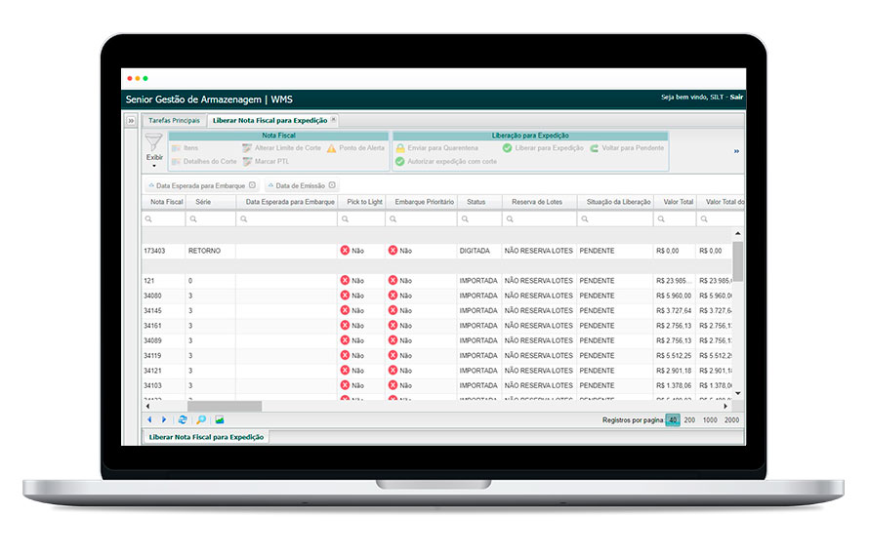Sort by the Reserva de Lotes header
The width and height of the screenshot is (869, 554).
pyautogui.click(x=539, y=202)
